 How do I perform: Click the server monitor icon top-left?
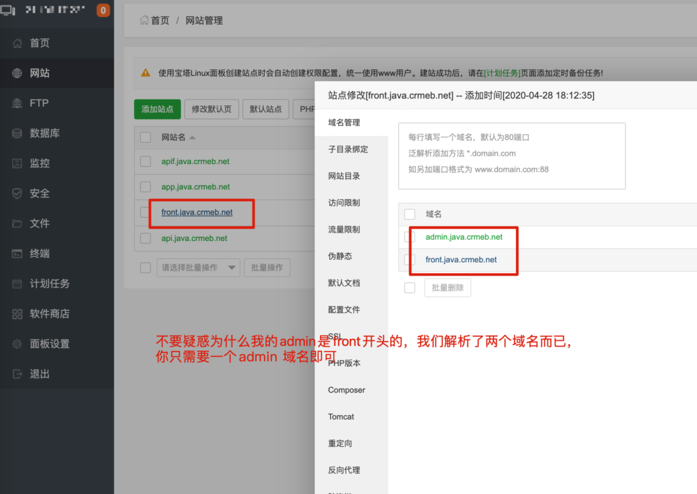click(x=8, y=10)
